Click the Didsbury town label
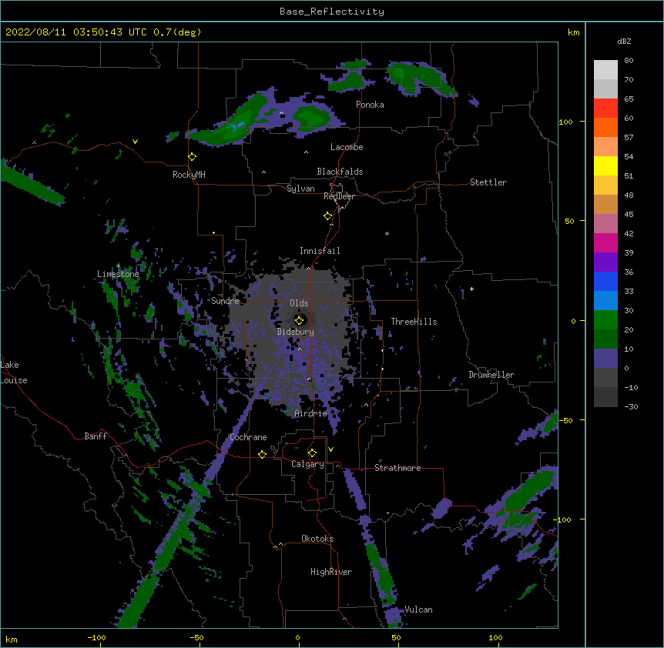664x648 pixels. coord(296,332)
